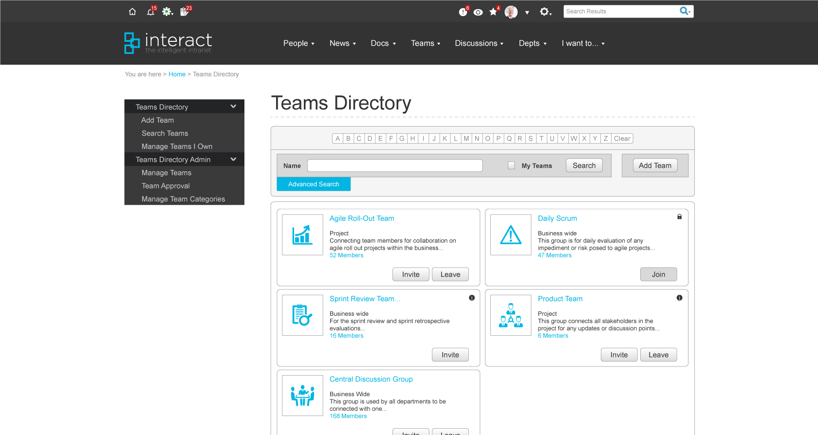
Task: Open favorites star icon with 4 badge
Action: (x=494, y=11)
